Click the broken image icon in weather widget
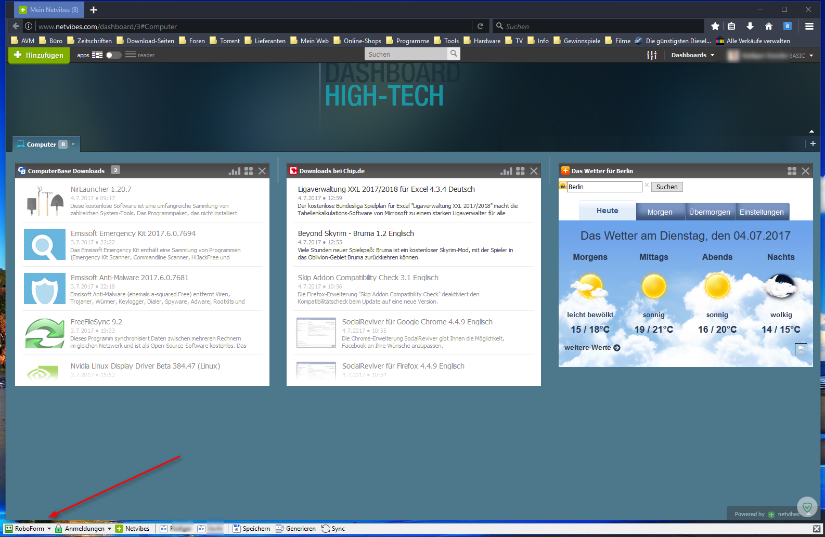The height and width of the screenshot is (537, 825). point(801,349)
